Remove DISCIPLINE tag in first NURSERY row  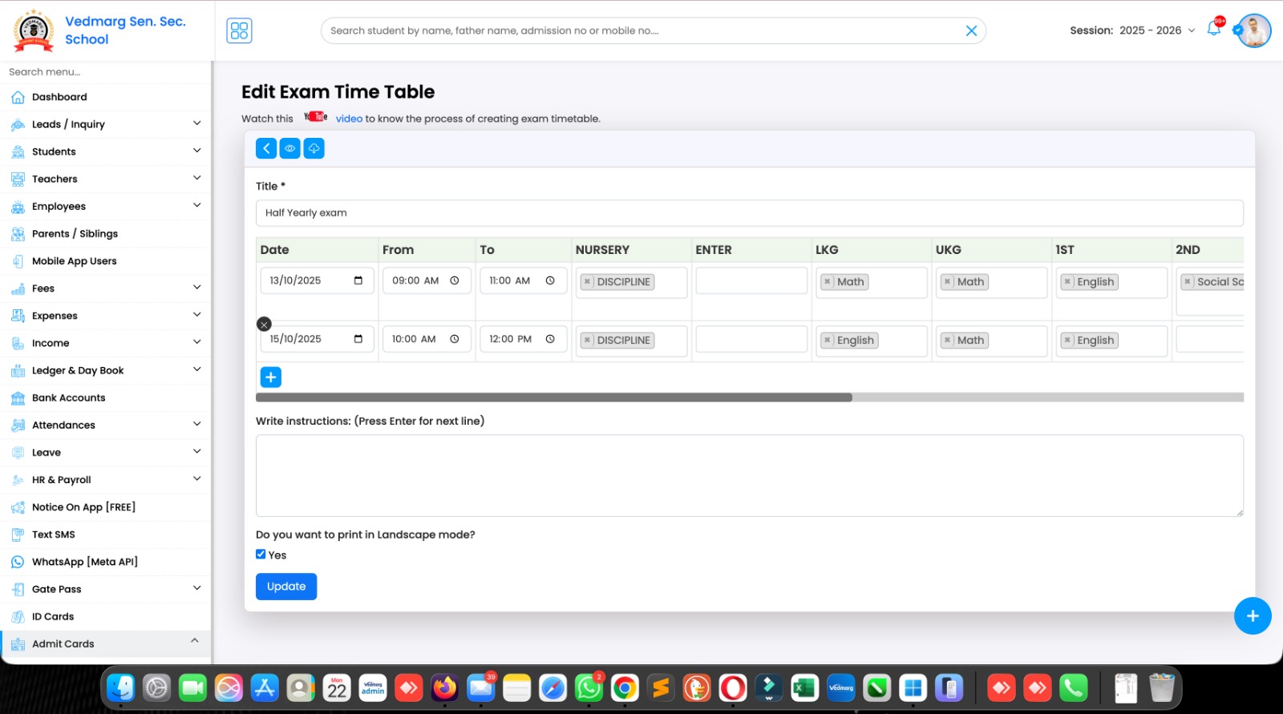click(587, 282)
